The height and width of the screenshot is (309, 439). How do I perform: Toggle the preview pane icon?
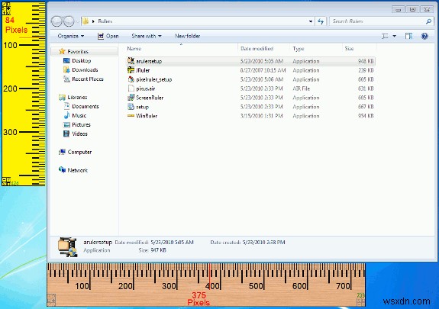pos(408,36)
